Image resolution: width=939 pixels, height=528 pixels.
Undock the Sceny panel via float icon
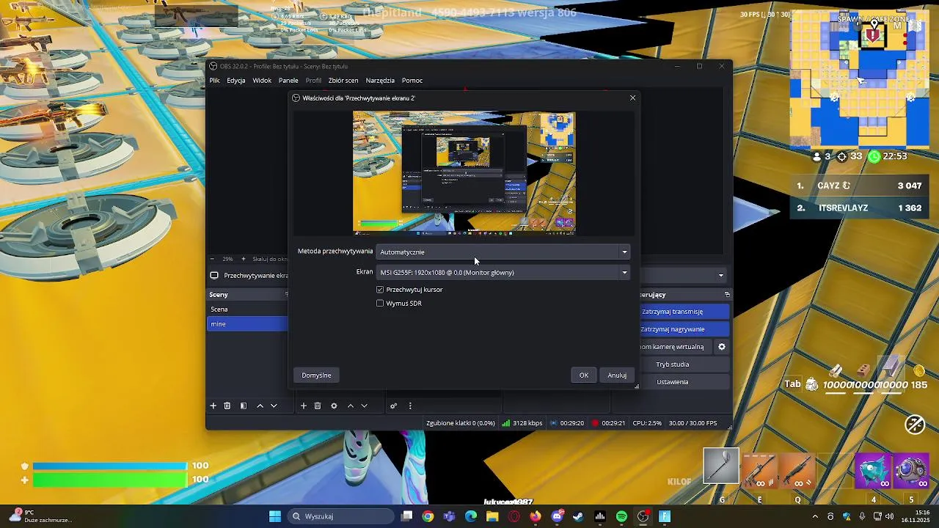(x=287, y=294)
